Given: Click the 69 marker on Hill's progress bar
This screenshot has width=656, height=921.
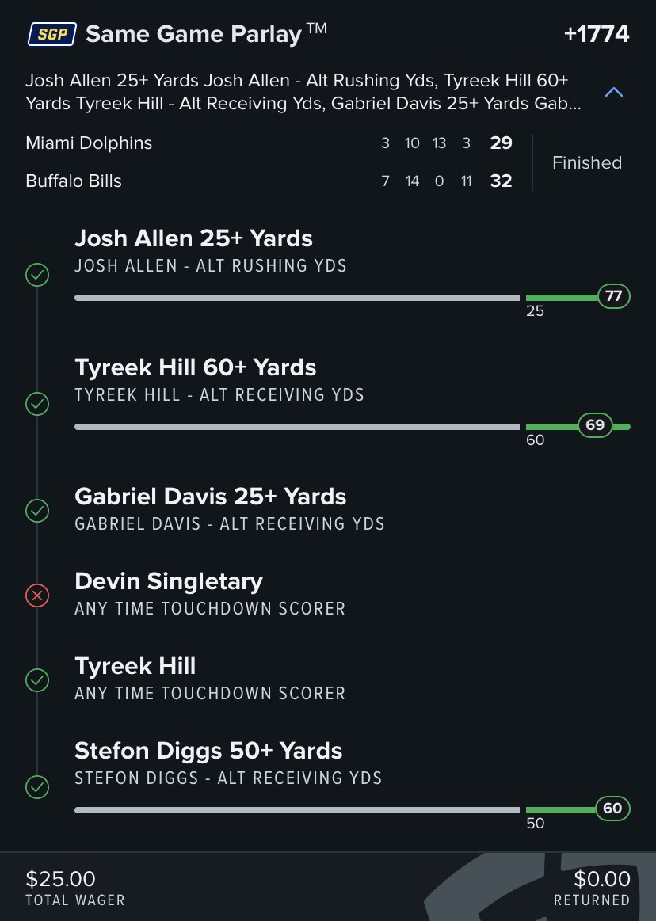Looking at the screenshot, I should coord(595,424).
